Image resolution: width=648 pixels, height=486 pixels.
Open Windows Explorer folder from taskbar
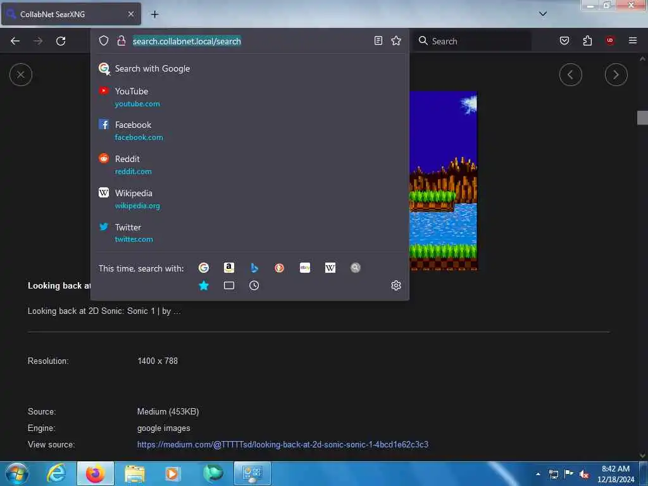pos(135,473)
